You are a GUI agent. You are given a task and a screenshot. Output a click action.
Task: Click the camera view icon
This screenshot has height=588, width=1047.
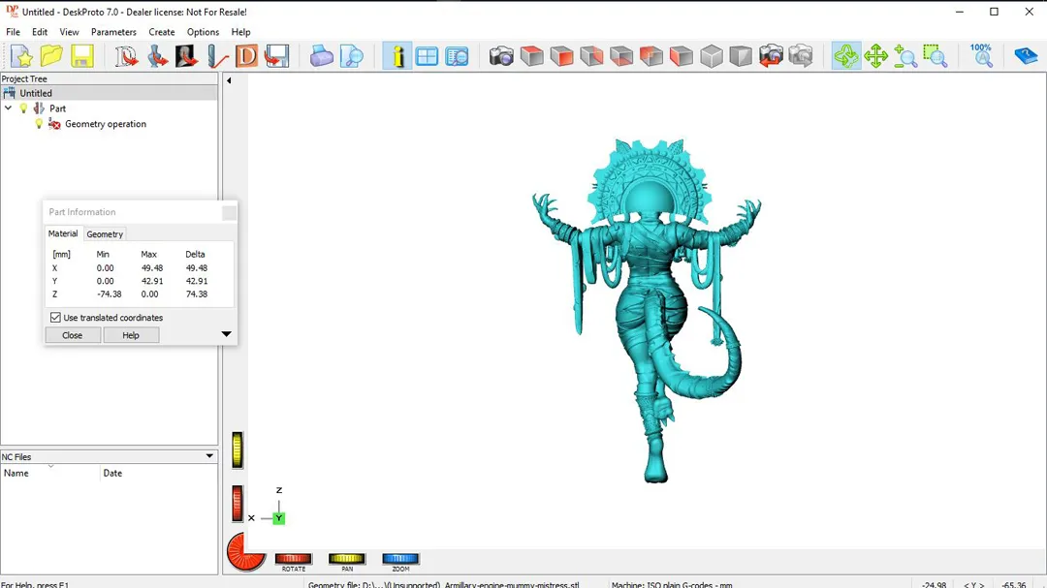[x=501, y=57]
